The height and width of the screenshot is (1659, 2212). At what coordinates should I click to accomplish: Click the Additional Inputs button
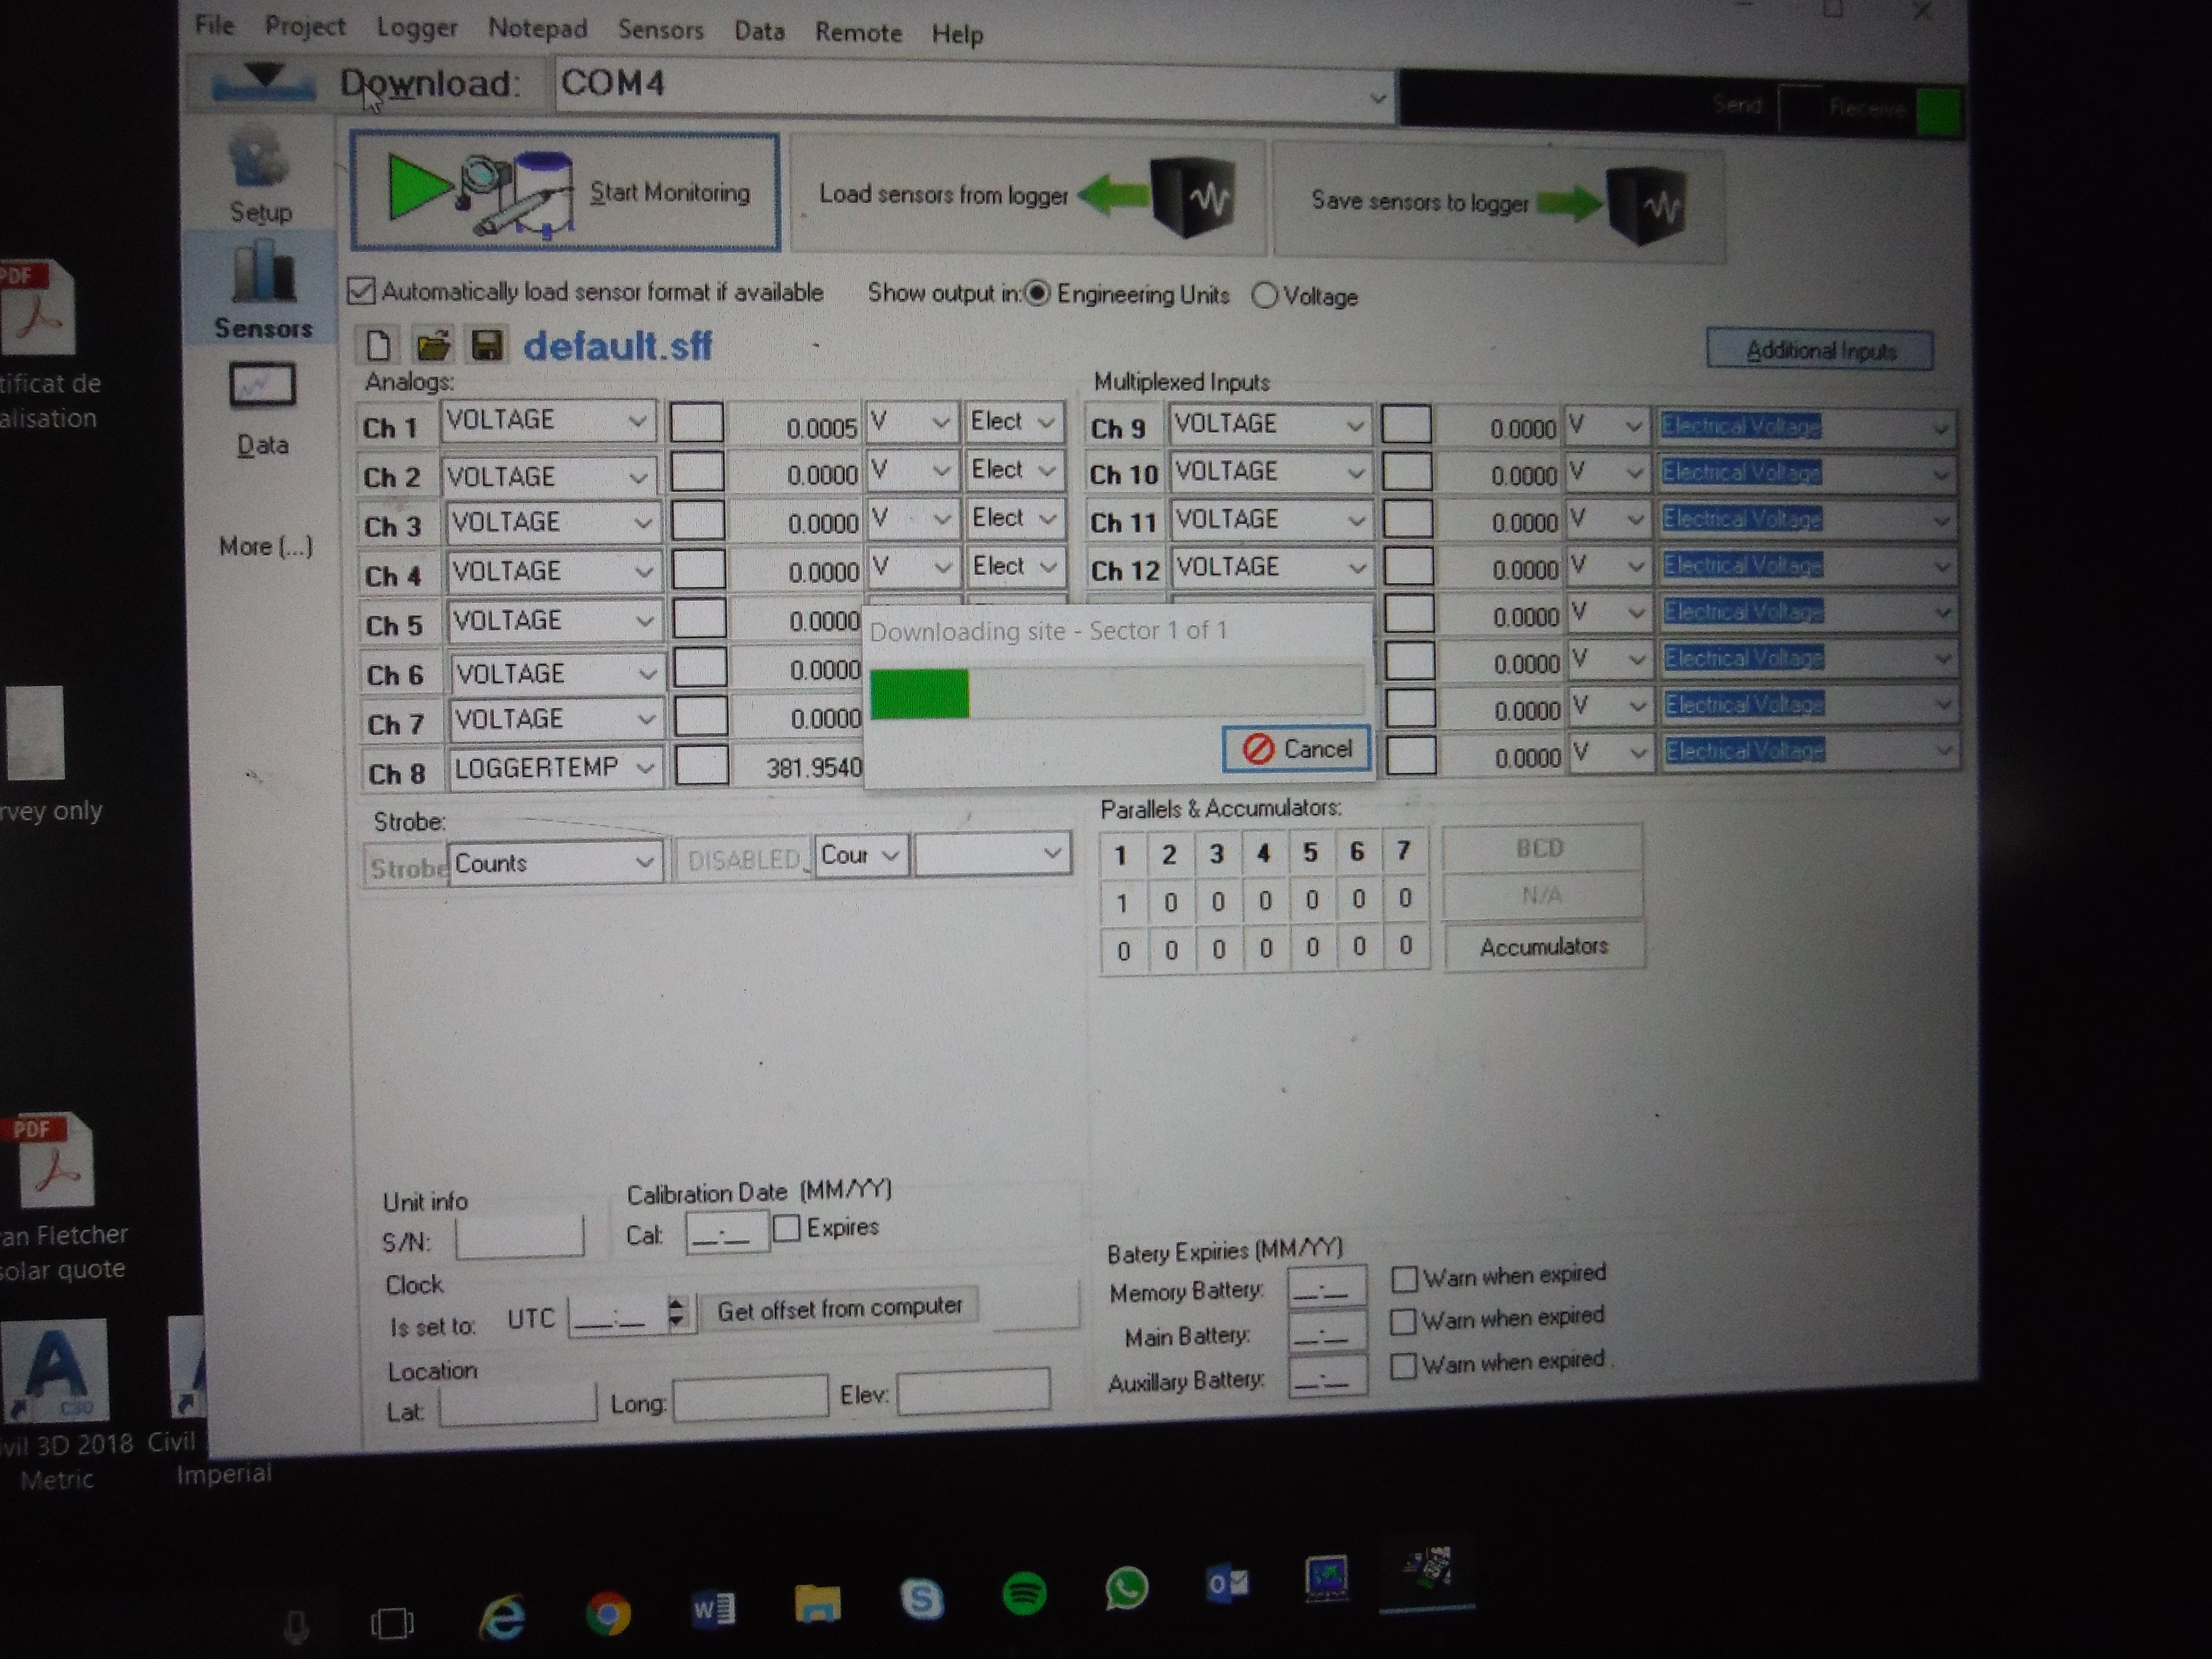click(1819, 350)
